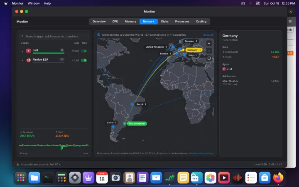
Task: Select the France · 1 map label
Action: click(x=165, y=54)
